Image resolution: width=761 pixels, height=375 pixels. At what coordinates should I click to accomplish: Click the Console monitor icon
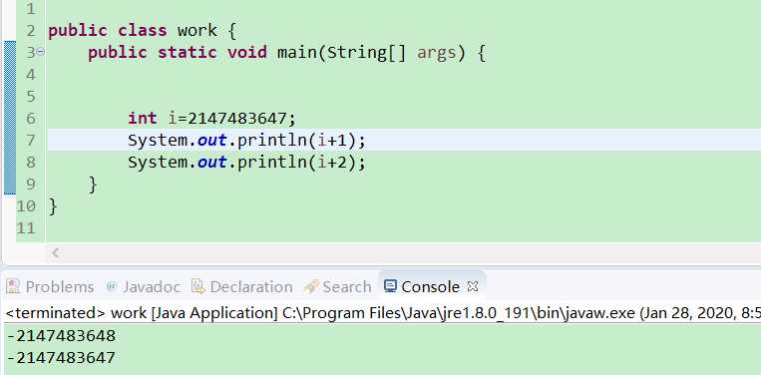coord(390,285)
